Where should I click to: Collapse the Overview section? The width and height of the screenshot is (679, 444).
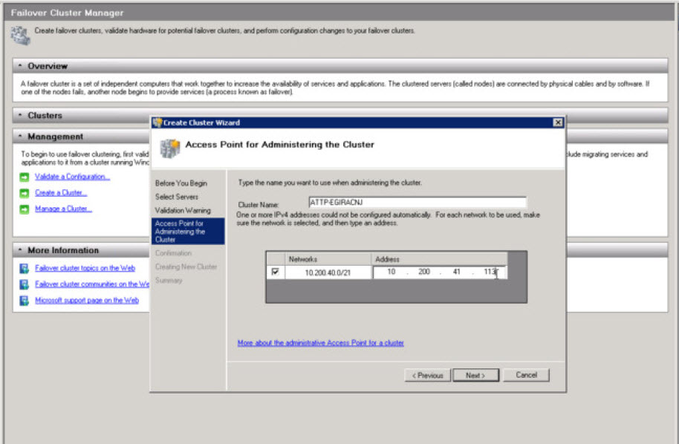pyautogui.click(x=20, y=66)
